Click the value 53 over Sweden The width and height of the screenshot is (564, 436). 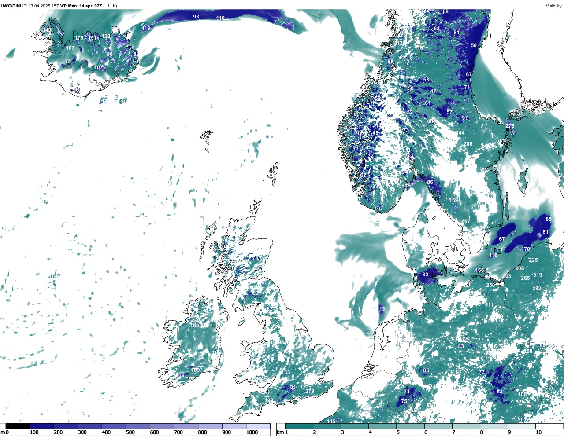coord(426,80)
